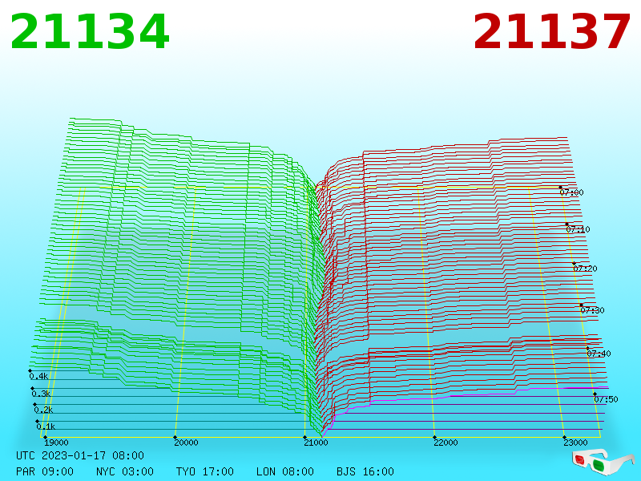Click the LON 08:00 clock

point(285,471)
